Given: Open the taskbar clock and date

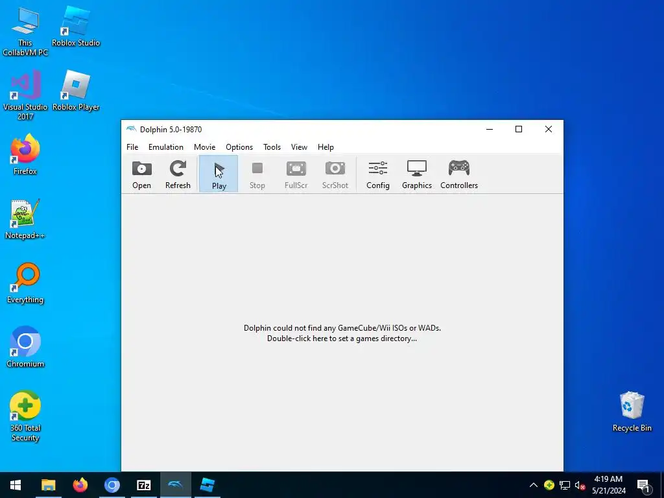Looking at the screenshot, I should click(x=608, y=485).
